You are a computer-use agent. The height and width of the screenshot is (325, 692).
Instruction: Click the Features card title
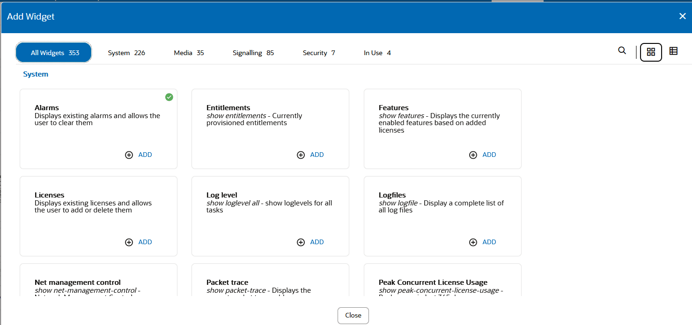click(x=394, y=108)
